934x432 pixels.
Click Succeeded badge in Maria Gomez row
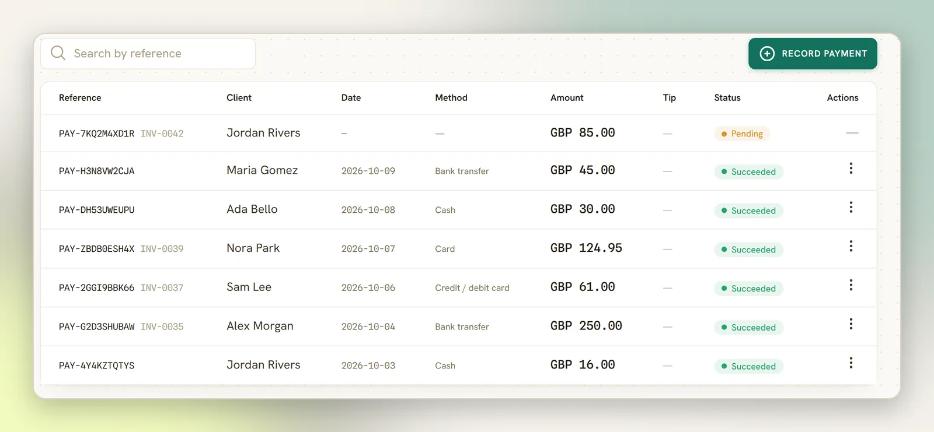click(748, 172)
